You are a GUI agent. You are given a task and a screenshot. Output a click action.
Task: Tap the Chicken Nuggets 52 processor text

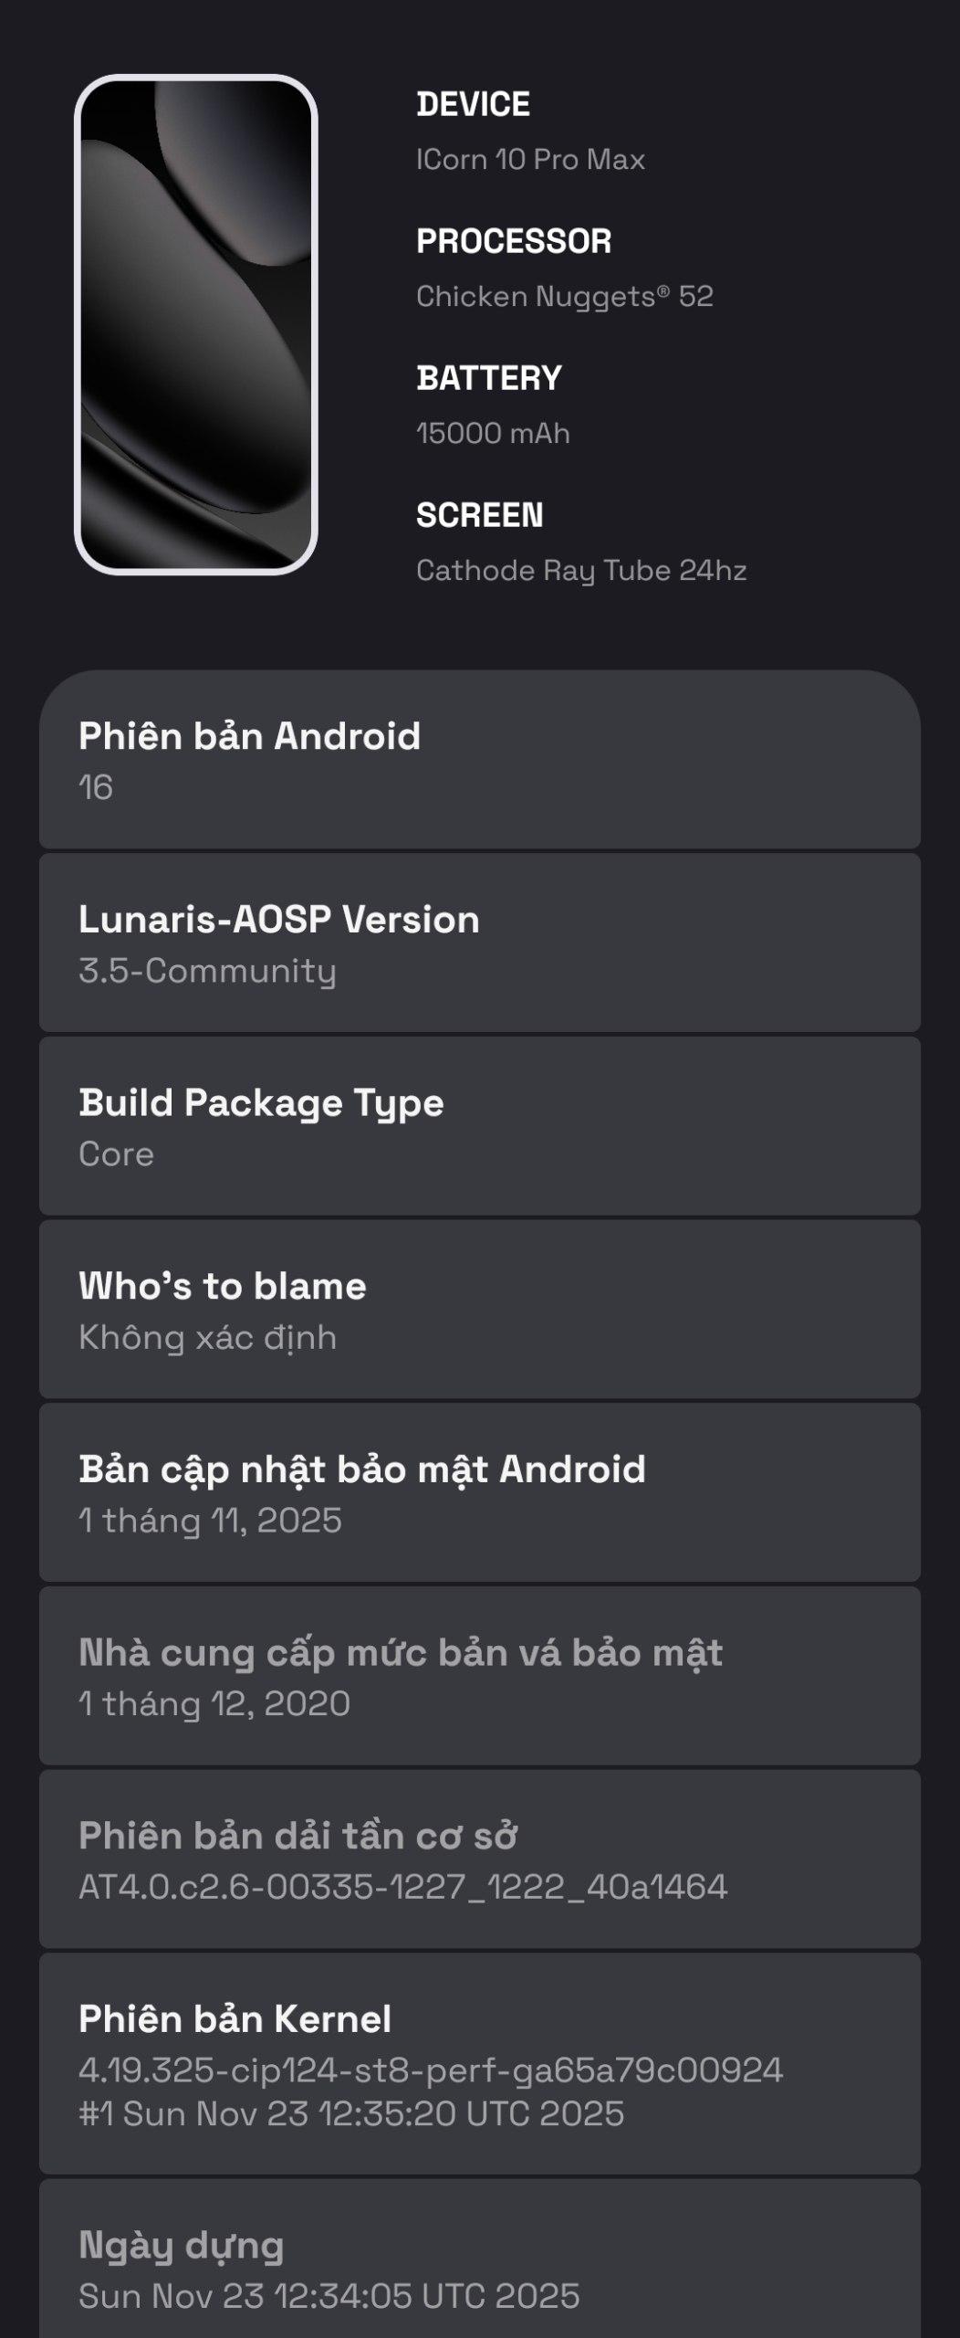tap(564, 297)
